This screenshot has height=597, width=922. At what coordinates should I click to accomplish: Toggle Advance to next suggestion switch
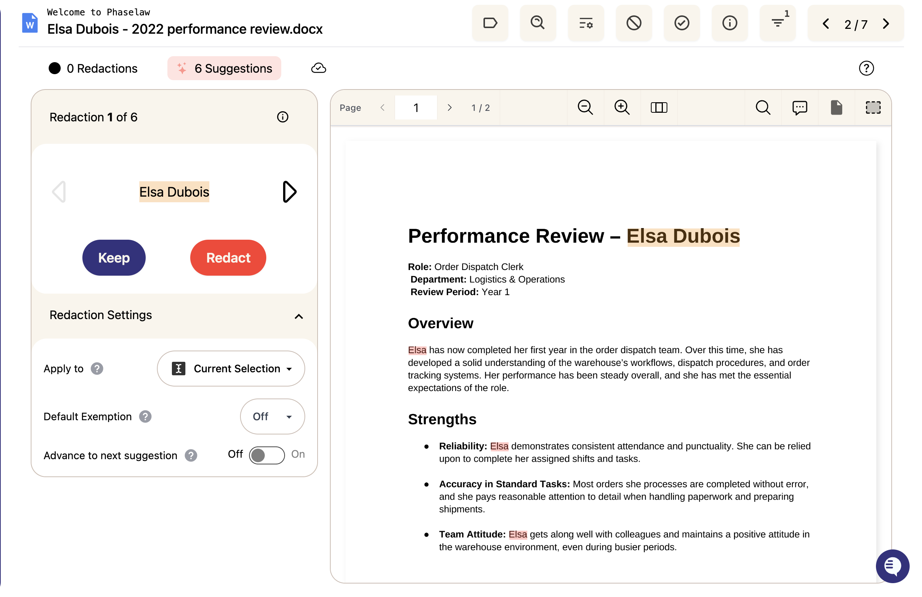pos(267,455)
